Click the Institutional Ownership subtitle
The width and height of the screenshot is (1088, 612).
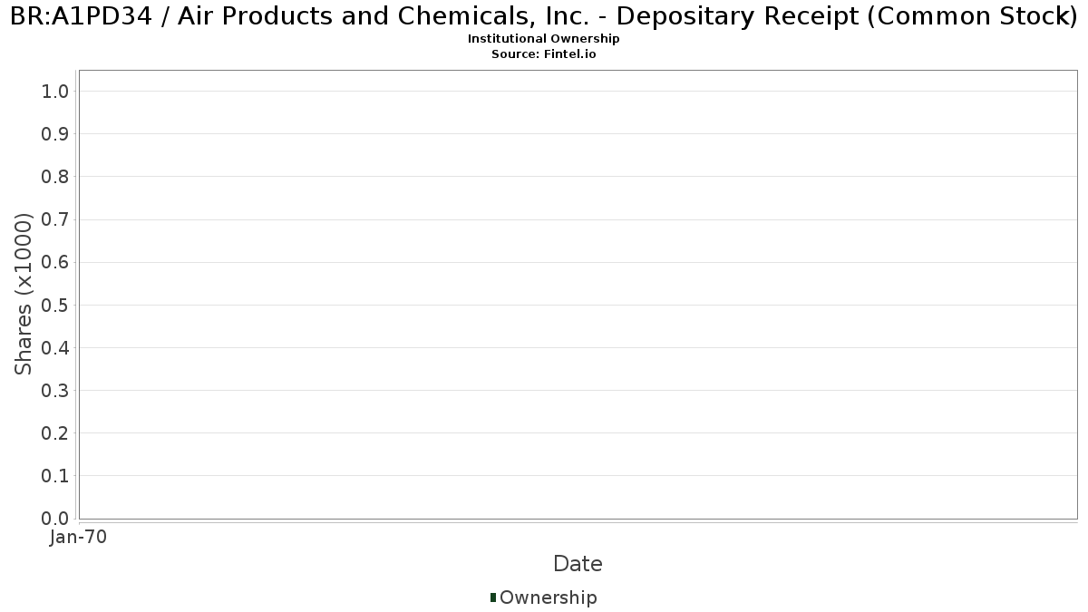pyautogui.click(x=544, y=39)
